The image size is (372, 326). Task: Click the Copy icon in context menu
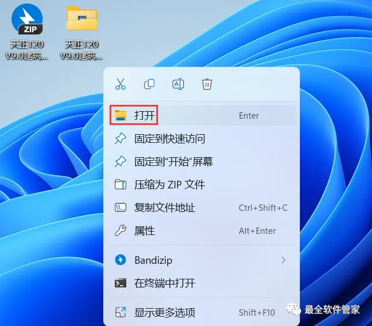149,84
